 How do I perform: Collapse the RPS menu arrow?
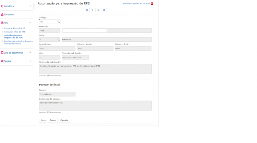coord(30,23)
